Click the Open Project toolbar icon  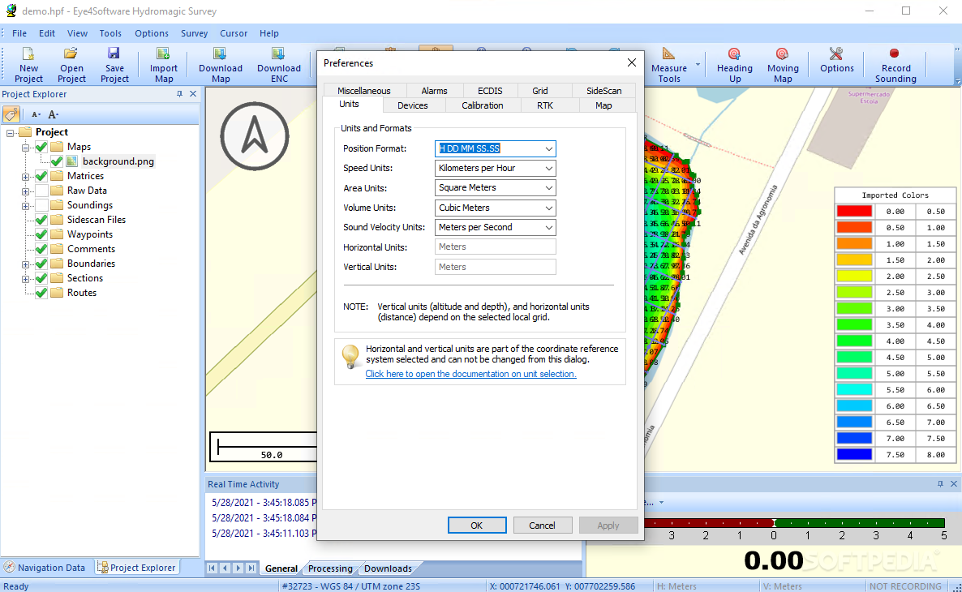[x=71, y=54]
